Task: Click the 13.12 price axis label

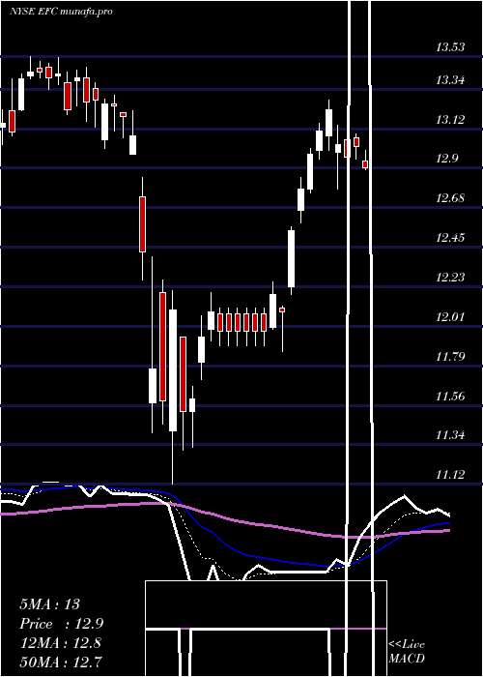Action: click(450, 120)
